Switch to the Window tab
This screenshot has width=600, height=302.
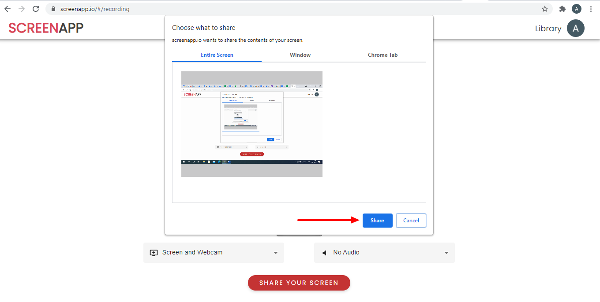point(300,55)
